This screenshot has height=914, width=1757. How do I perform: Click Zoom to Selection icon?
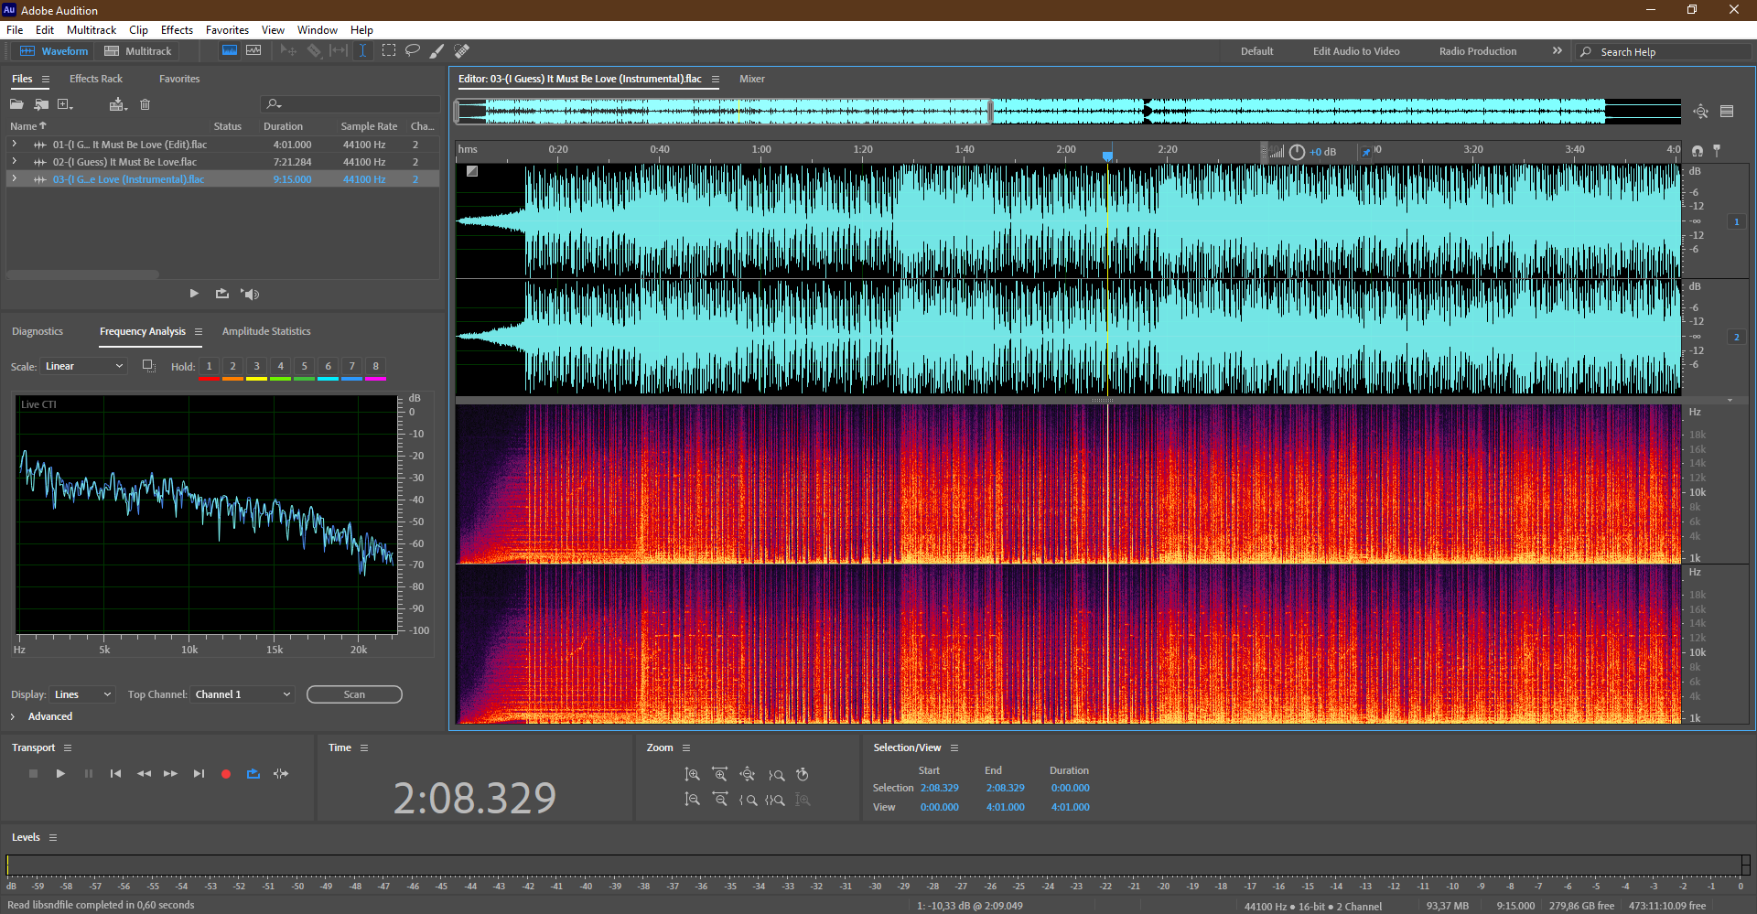(775, 800)
